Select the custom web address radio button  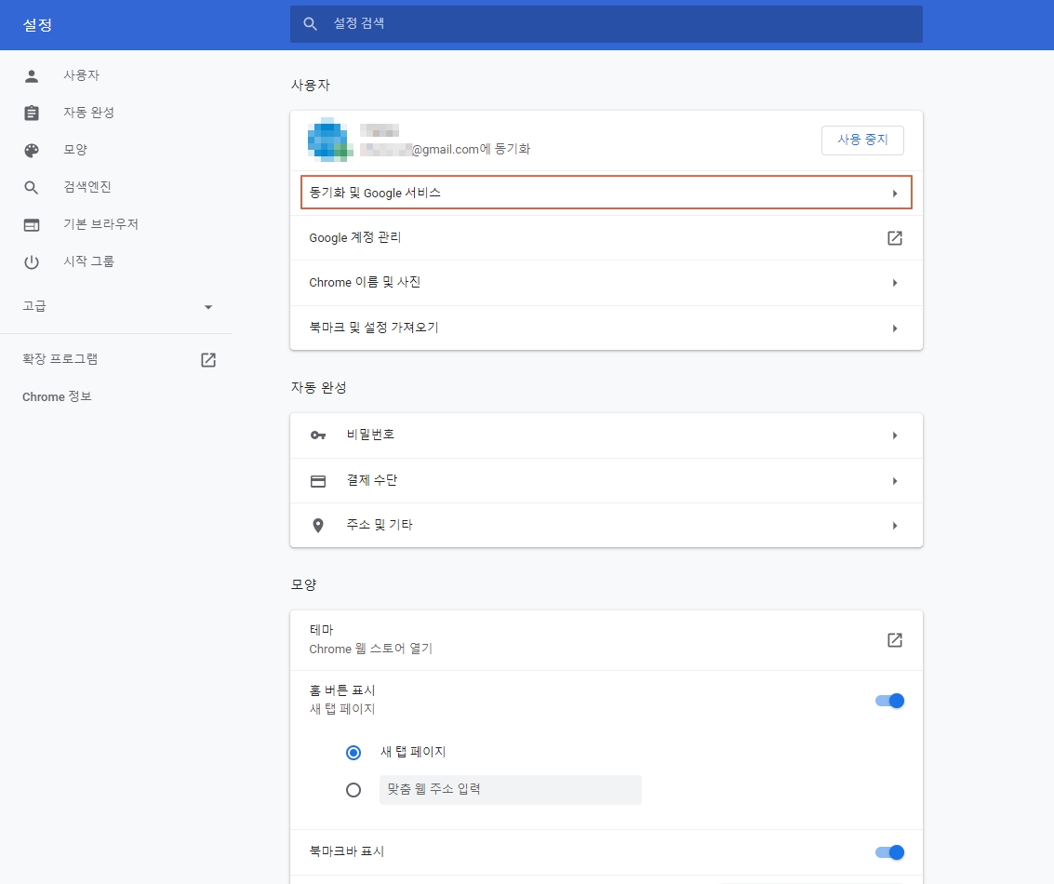pyautogui.click(x=354, y=790)
